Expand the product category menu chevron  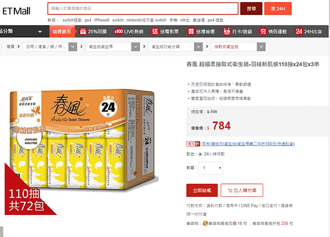tap(40, 32)
